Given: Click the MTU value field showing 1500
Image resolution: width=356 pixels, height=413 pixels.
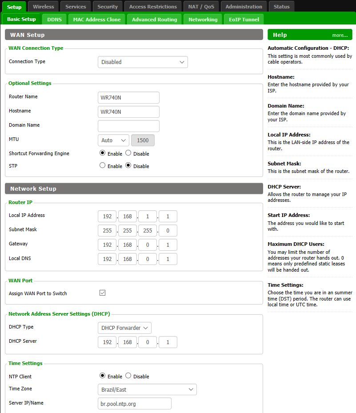Looking at the screenshot, I should point(143,140).
